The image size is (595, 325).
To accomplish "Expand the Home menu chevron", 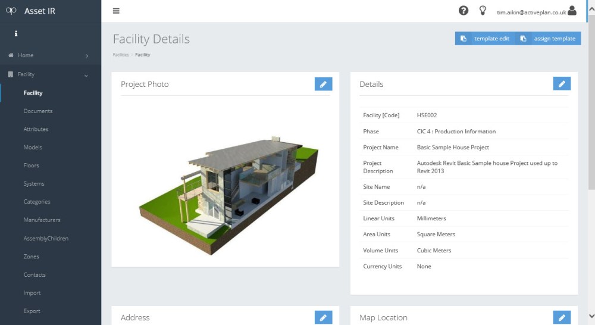I will tap(87, 56).
